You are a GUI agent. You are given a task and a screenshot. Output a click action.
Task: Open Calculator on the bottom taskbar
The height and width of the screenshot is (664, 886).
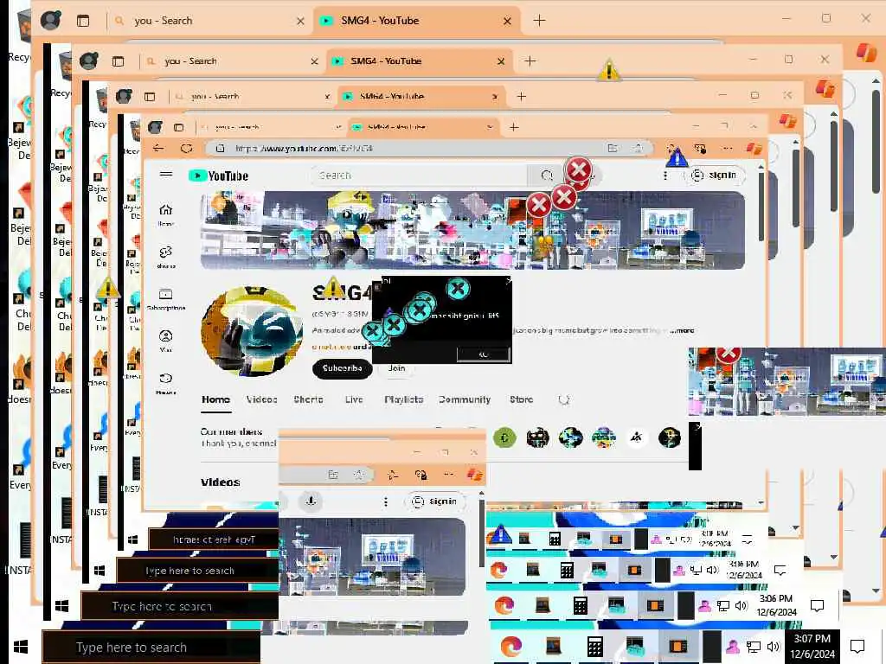tap(594, 647)
